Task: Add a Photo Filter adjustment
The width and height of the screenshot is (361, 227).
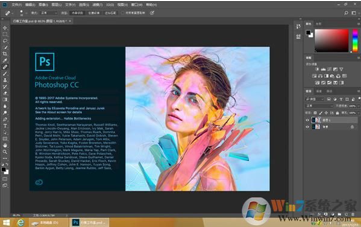Action: [x=332, y=76]
